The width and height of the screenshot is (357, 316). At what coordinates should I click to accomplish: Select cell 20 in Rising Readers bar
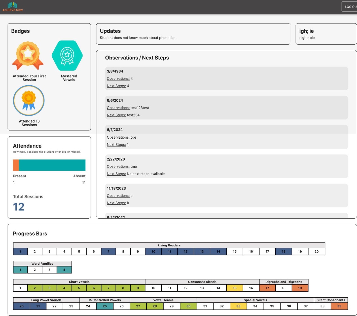[x=317, y=251]
